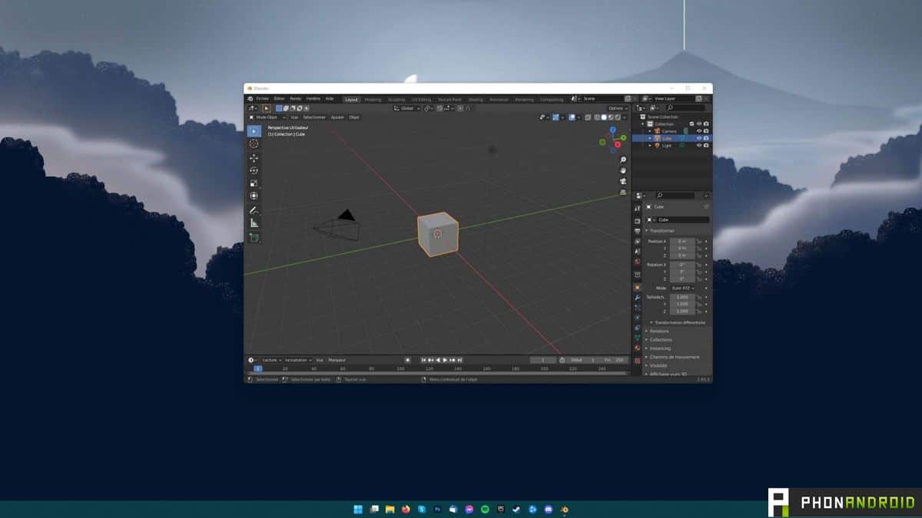Viewport: 922px width, 518px height.
Task: Open the Global transform orientation dropdown
Action: [x=406, y=108]
